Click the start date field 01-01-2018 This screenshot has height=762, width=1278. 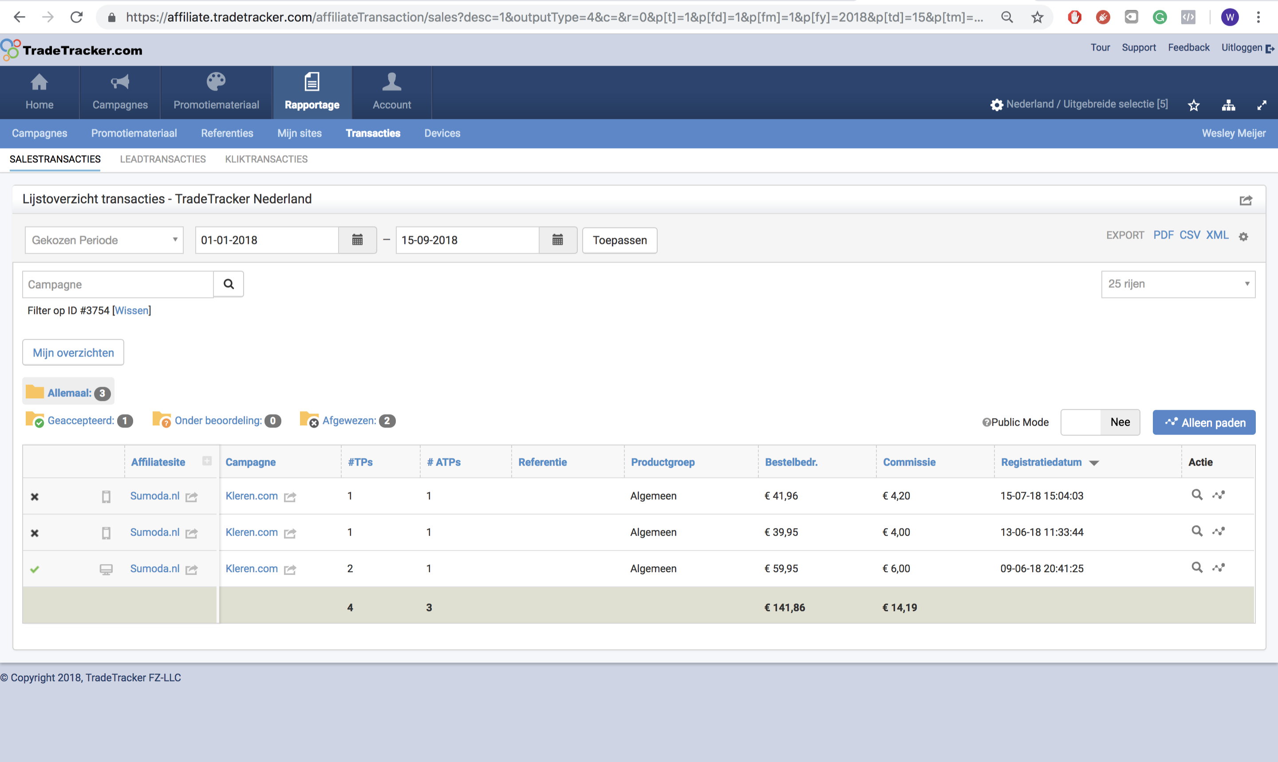267,240
